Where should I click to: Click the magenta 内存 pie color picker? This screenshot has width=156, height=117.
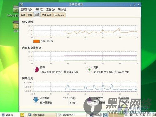[x=36, y=70]
